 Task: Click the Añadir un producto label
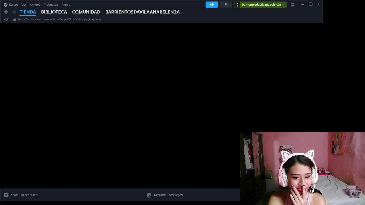24,195
